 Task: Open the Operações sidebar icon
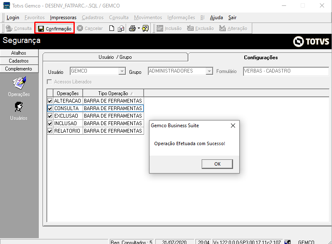click(x=19, y=83)
